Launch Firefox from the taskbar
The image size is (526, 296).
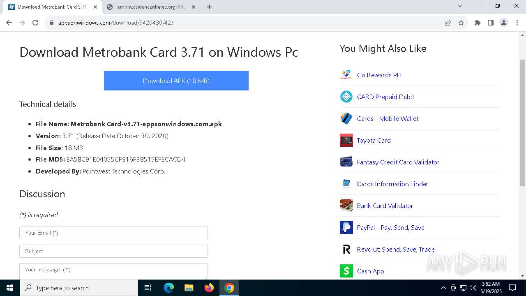[x=209, y=288]
